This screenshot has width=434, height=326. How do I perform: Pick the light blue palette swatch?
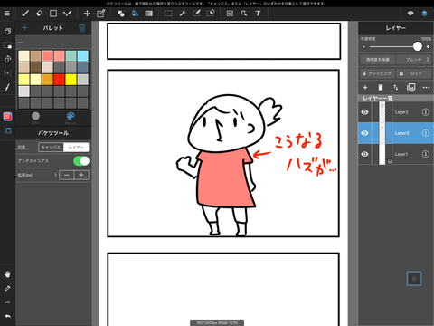pos(82,56)
